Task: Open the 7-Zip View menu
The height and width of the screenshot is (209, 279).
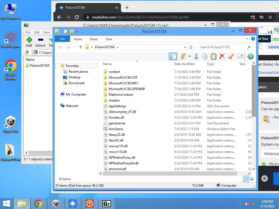Action: [x=47, y=32]
